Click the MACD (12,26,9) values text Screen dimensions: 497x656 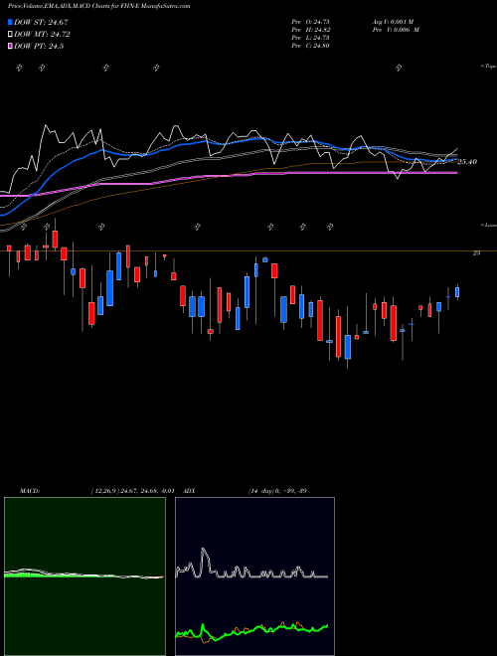pos(132,491)
